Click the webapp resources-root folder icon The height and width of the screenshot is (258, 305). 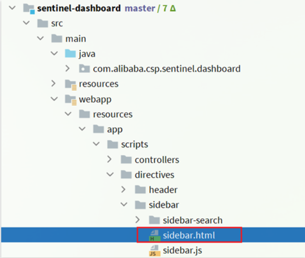pyautogui.click(x=70, y=99)
